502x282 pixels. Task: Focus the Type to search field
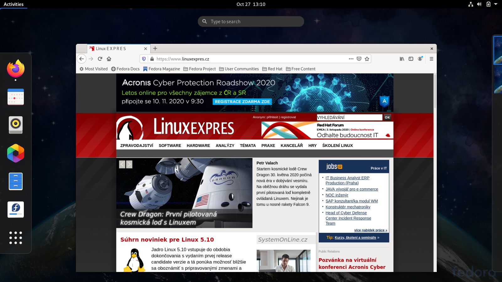click(x=251, y=22)
